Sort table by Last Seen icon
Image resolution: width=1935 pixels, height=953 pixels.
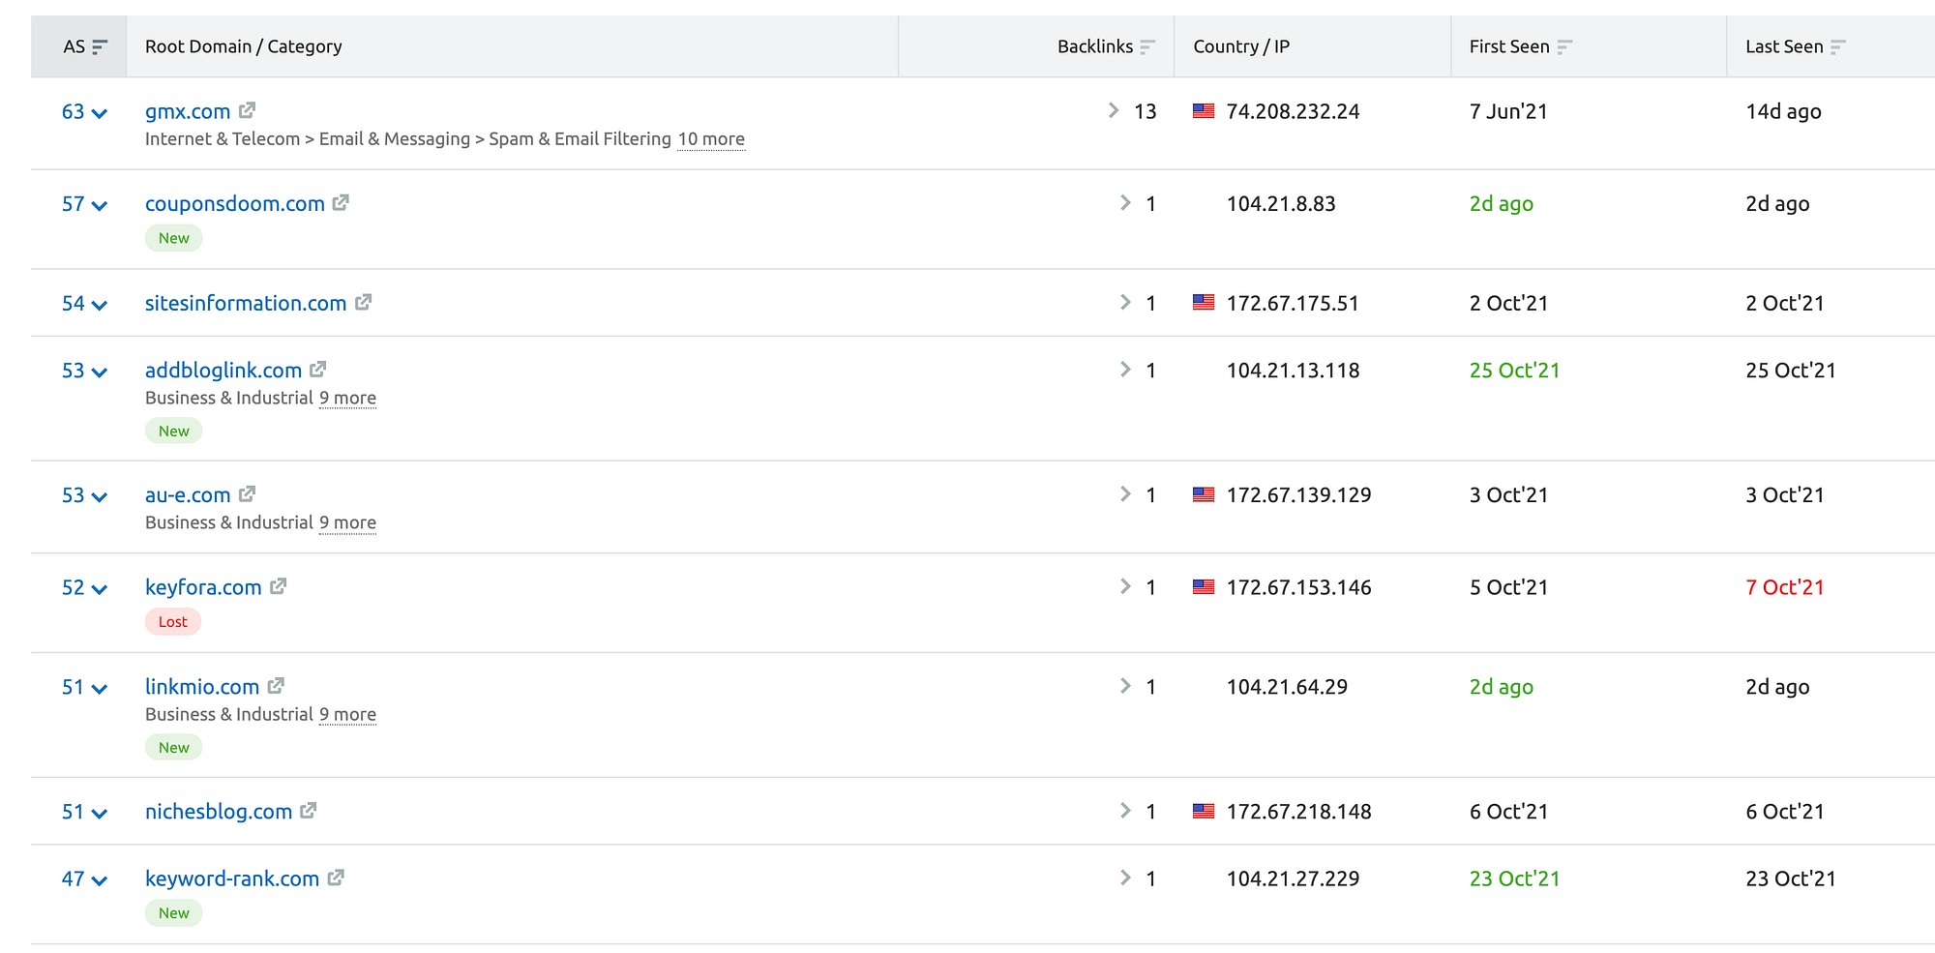[1838, 46]
